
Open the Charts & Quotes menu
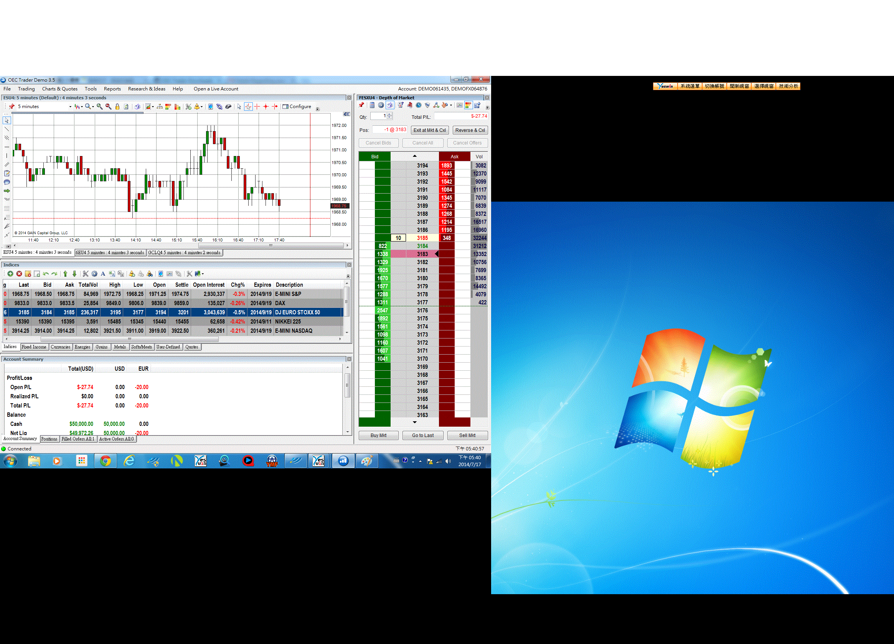tap(60, 89)
